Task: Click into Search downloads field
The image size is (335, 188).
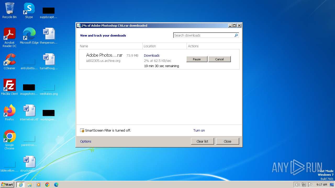Action: 204,35
